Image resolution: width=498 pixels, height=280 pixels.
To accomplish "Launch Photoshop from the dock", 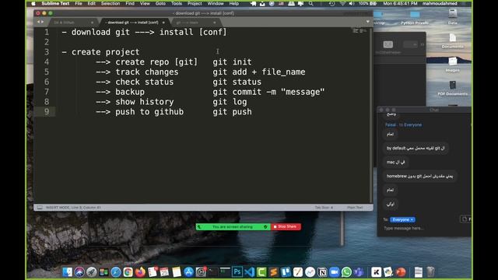I will (237, 272).
